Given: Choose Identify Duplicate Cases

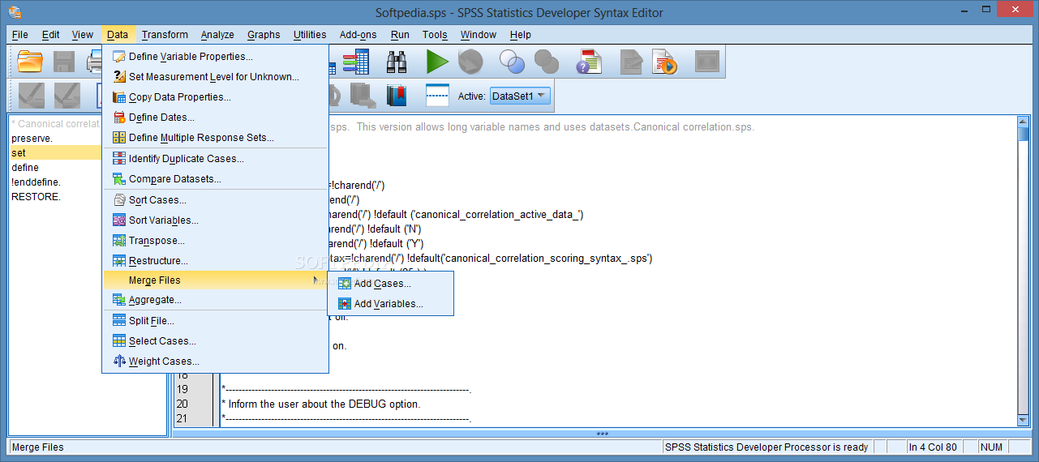Looking at the screenshot, I should click(x=215, y=159).
